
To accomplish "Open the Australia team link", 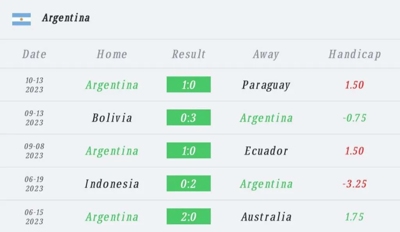I will pyautogui.click(x=266, y=217).
